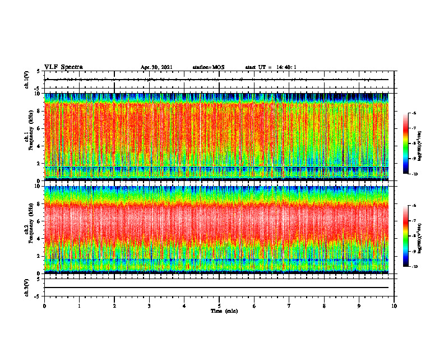Click the ch.2 spectrogram color bar
Viewport: 444px width, 343px height.
point(405,236)
